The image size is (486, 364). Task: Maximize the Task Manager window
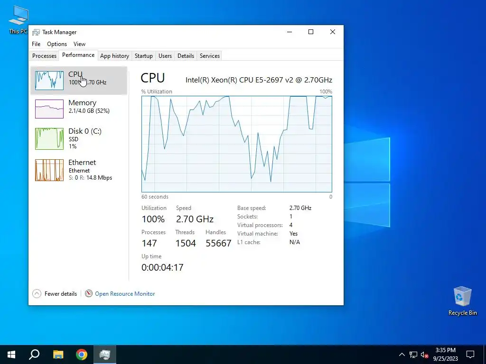[x=311, y=32]
